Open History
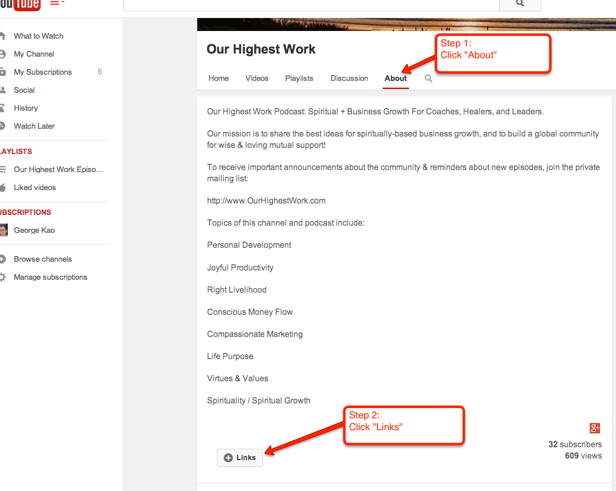 pos(26,108)
